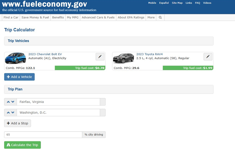Switch to Español site link
Viewport: 235px width, 150px height.
click(164, 3)
